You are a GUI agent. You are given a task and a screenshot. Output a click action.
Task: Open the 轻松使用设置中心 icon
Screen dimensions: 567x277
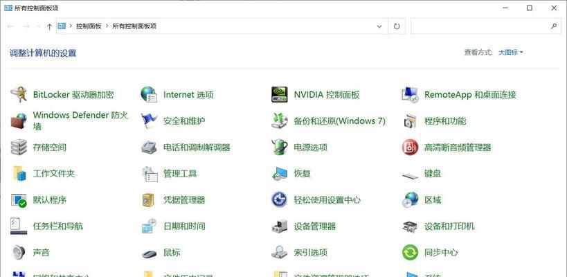(x=280, y=200)
